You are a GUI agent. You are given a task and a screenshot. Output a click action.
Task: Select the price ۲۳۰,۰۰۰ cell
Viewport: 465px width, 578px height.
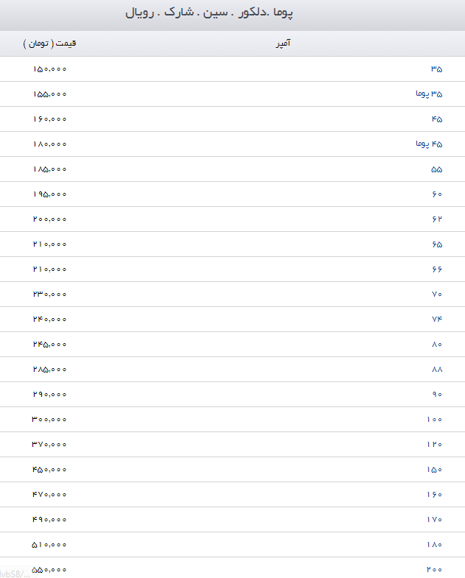[50, 295]
